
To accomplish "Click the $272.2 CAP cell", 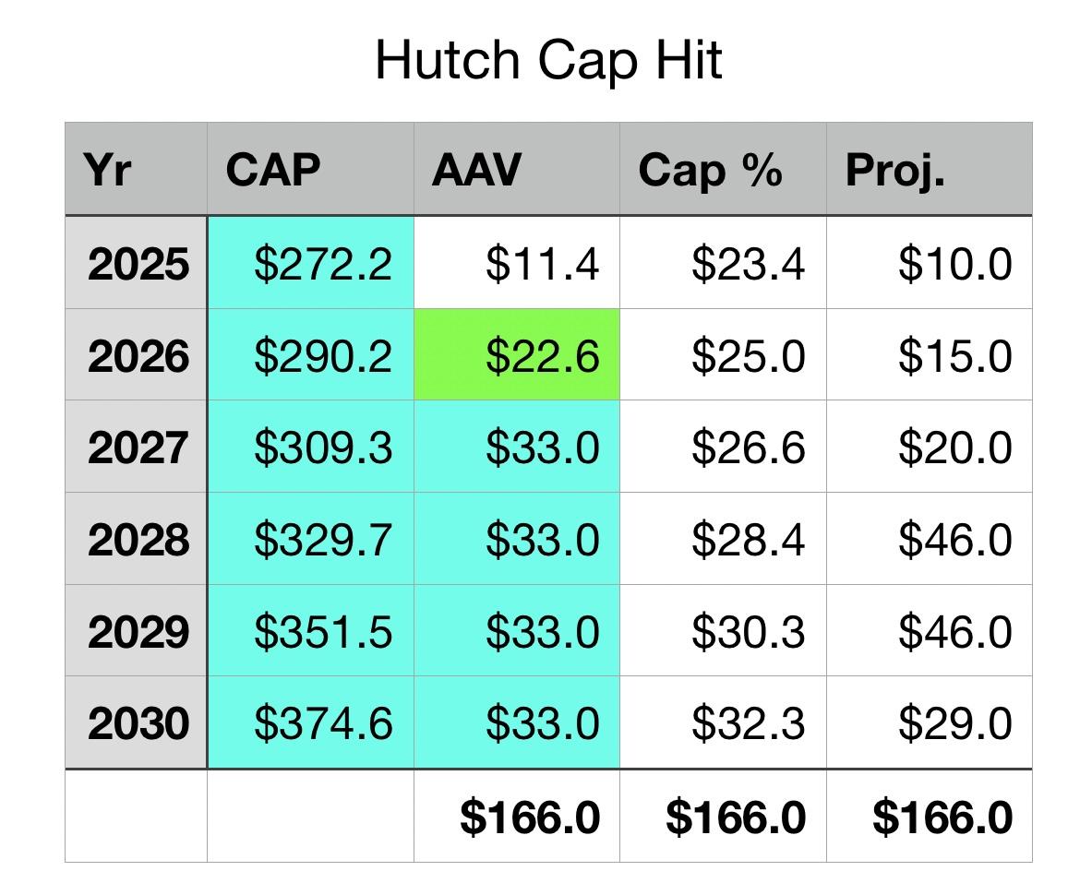I will [311, 264].
